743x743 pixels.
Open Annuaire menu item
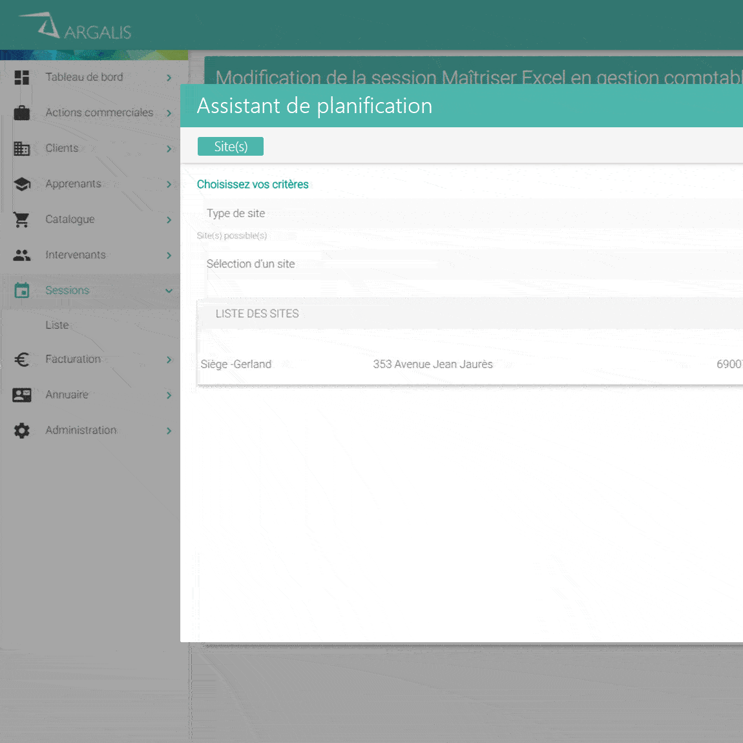coord(67,394)
